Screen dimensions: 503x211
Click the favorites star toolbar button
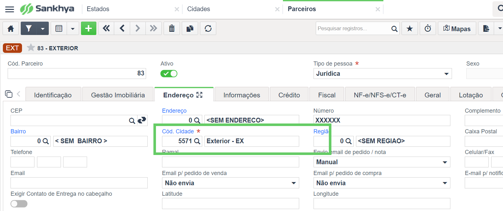[410, 29]
